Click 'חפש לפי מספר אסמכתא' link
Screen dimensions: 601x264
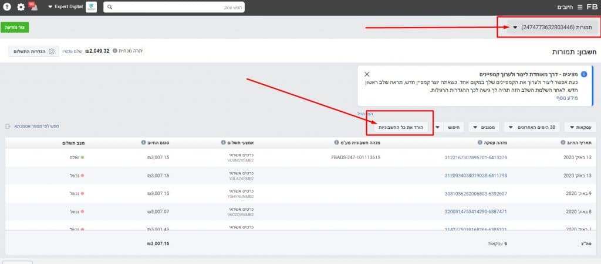click(x=37, y=126)
